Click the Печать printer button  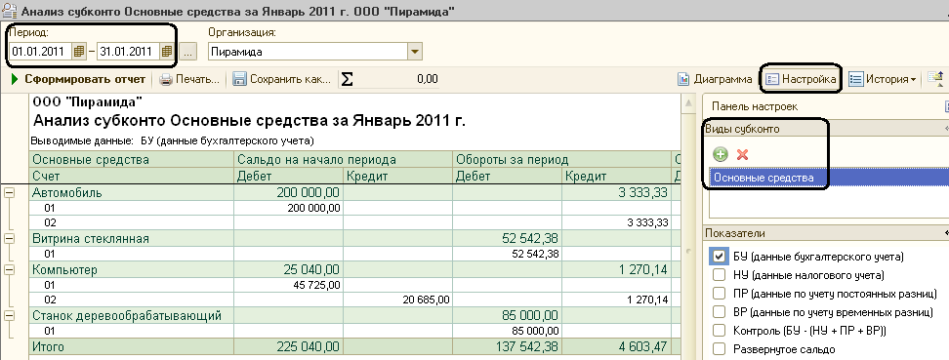point(189,79)
